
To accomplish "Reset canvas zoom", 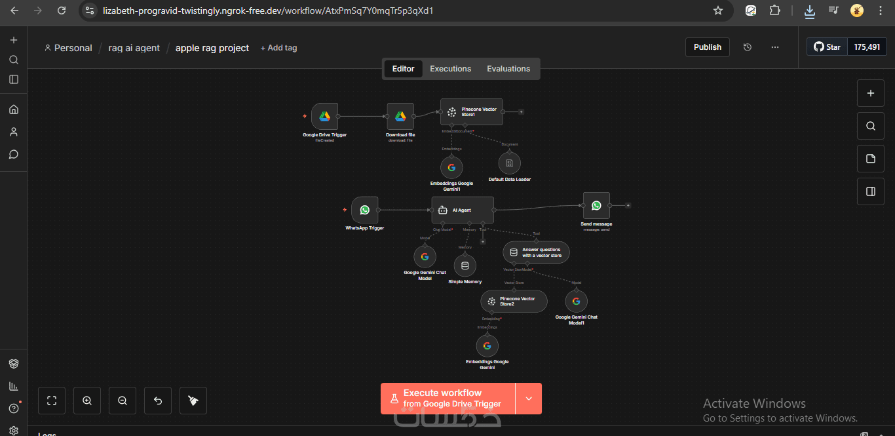I will (x=158, y=401).
